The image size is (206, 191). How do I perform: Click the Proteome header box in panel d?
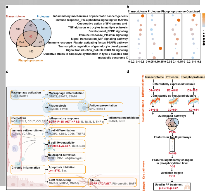172,77
